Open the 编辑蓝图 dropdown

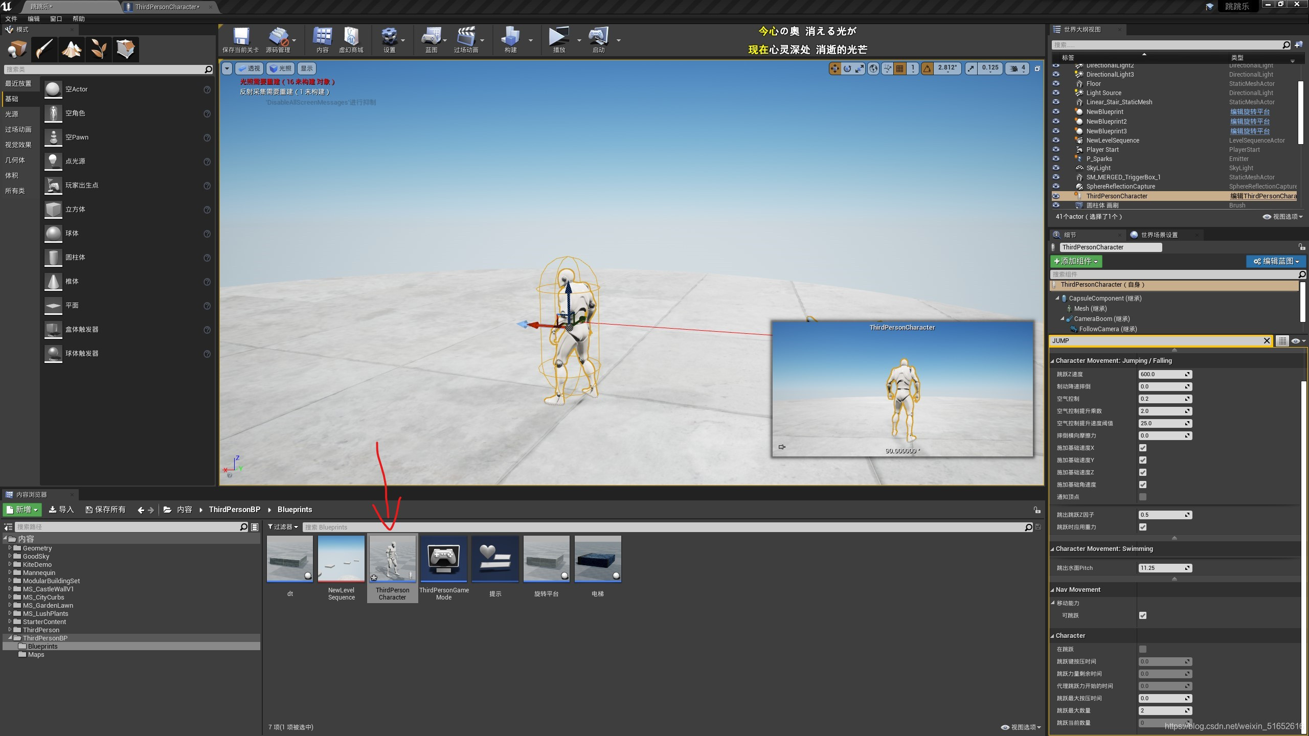coord(1276,261)
